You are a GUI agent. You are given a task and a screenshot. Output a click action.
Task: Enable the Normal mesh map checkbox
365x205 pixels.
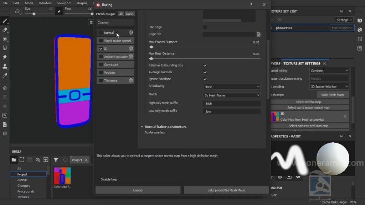(x=101, y=32)
